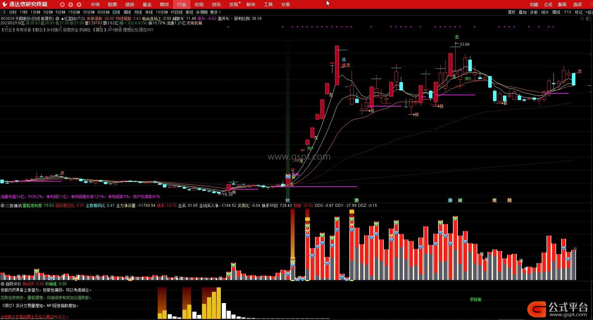The image size is (593, 320).
Task: Go to the home page icon
Action: pos(62,4)
